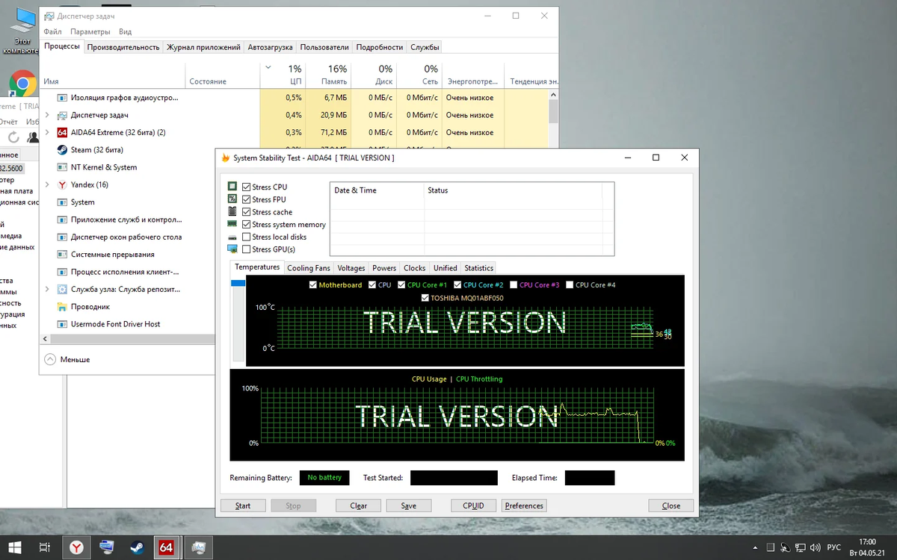The width and height of the screenshot is (897, 560).
Task: Select the Процесс исполнения клиент-... process icon
Action: coord(63,272)
